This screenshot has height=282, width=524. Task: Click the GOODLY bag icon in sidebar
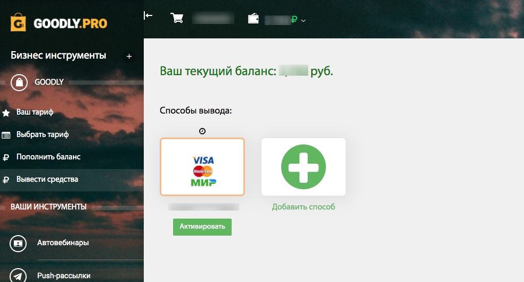click(x=19, y=82)
